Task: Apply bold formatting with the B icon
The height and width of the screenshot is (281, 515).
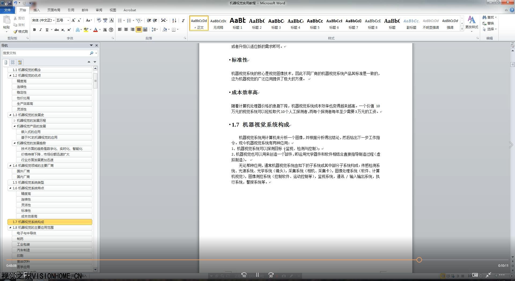Action: pyautogui.click(x=34, y=30)
